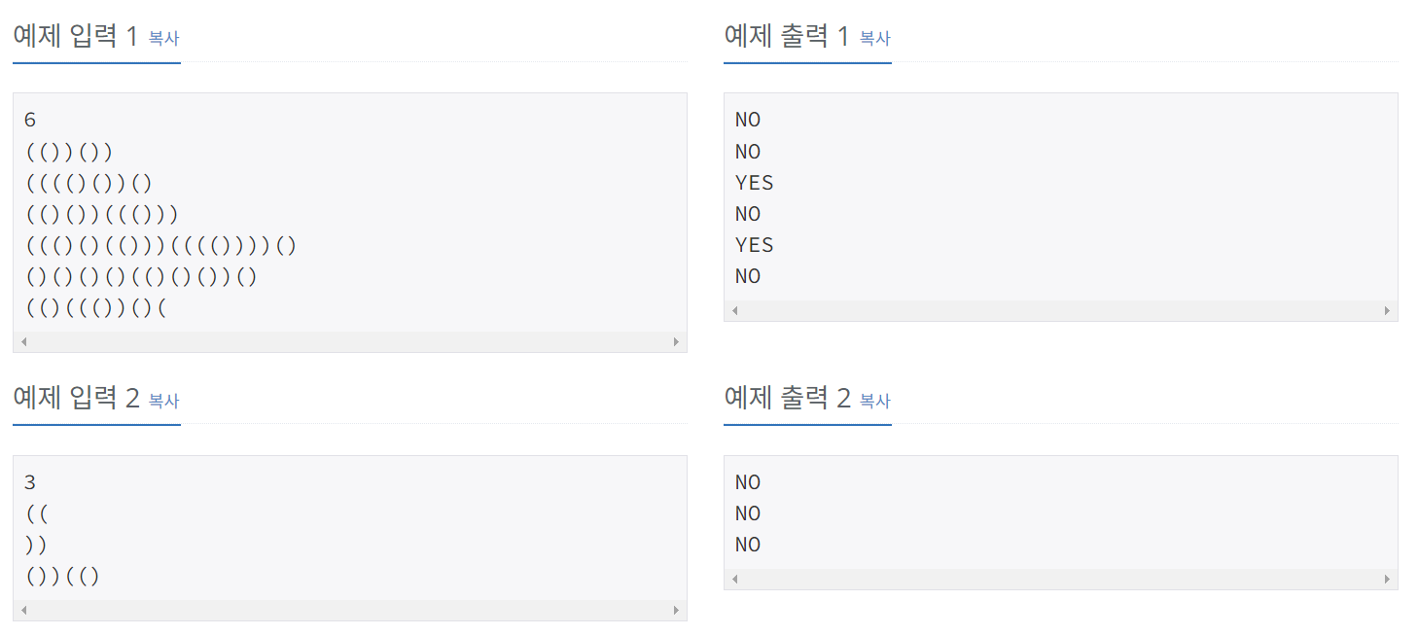Copy sample output 1 using its 복사 link
This screenshot has width=1418, height=636.
[873, 39]
